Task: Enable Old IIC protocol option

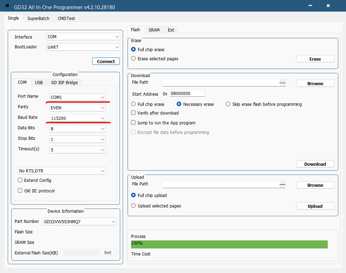Action: tap(20, 191)
